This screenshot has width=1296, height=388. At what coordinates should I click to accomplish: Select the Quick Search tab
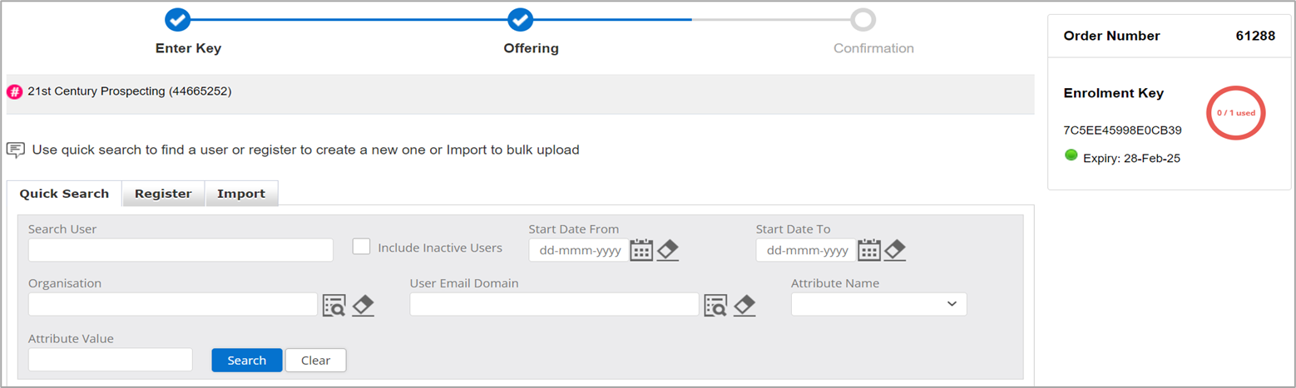coord(64,194)
